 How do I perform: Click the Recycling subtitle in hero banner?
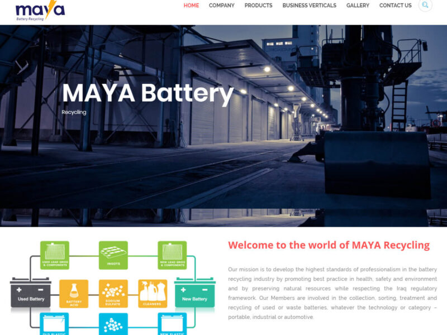[x=74, y=112]
